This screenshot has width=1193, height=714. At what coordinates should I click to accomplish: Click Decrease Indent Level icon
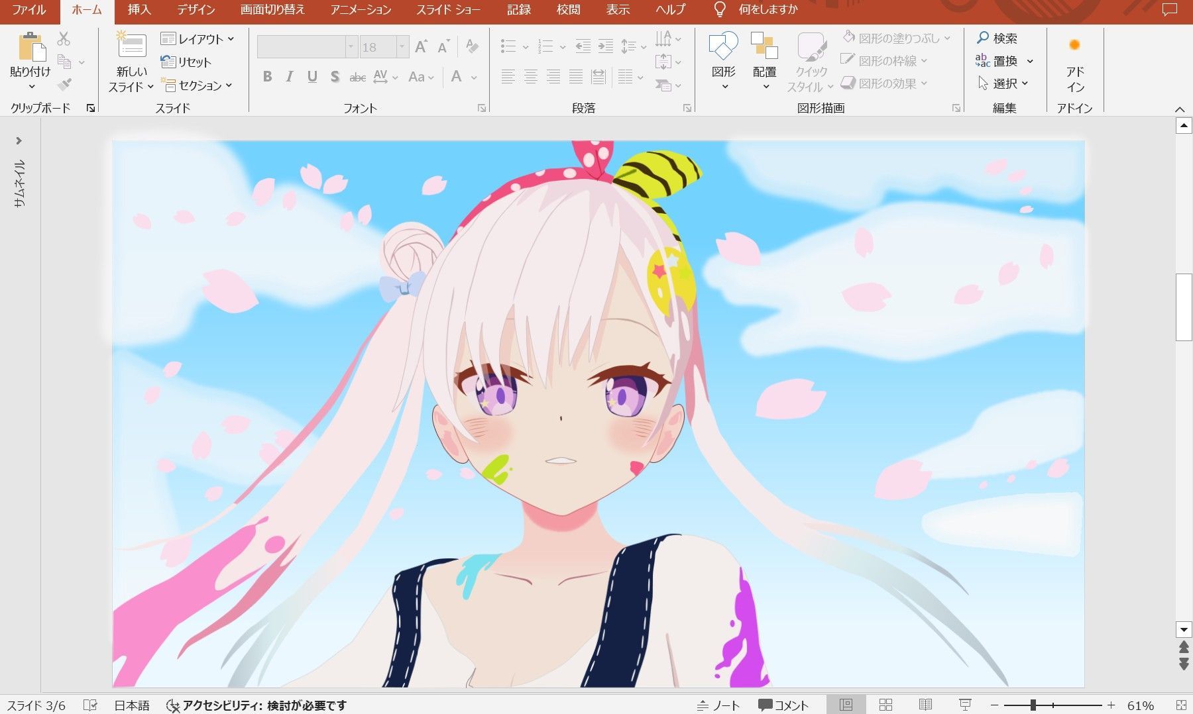tap(583, 46)
